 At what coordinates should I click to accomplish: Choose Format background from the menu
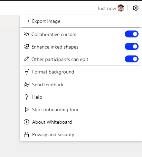[x=81, y=72]
